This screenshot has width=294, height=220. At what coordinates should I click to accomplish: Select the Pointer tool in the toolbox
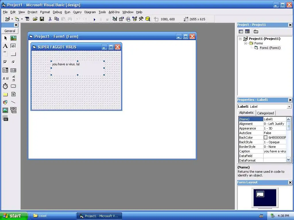[5, 38]
